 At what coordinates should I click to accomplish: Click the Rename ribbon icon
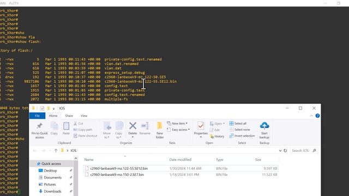pos(145,126)
